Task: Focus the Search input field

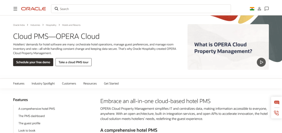Action: click(x=141, y=9)
